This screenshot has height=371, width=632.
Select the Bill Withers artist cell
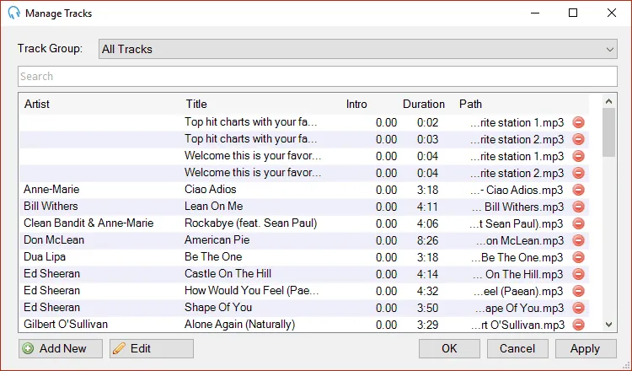coord(51,206)
